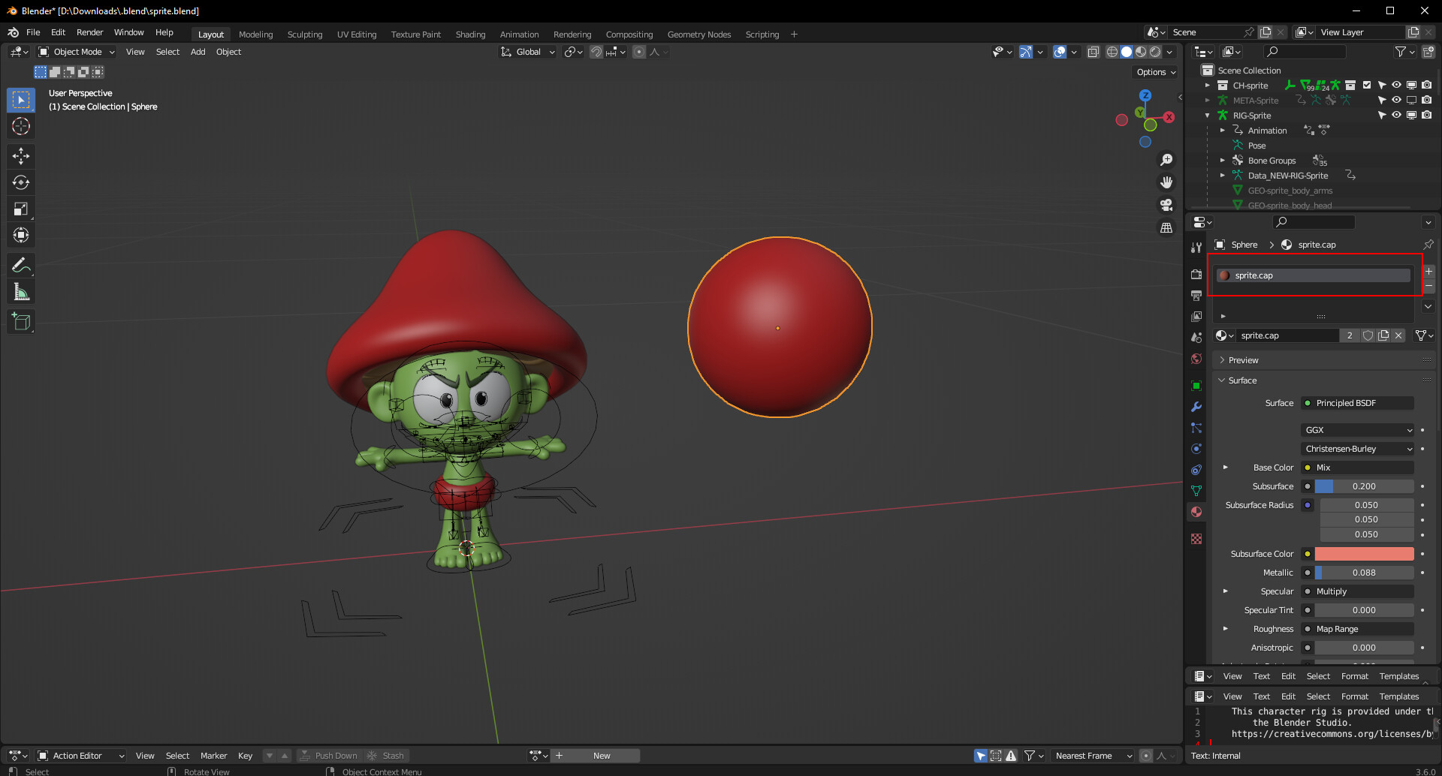Disable RIG-Sprite in renders camera icon
Viewport: 1442px width, 776px height.
coord(1426,115)
